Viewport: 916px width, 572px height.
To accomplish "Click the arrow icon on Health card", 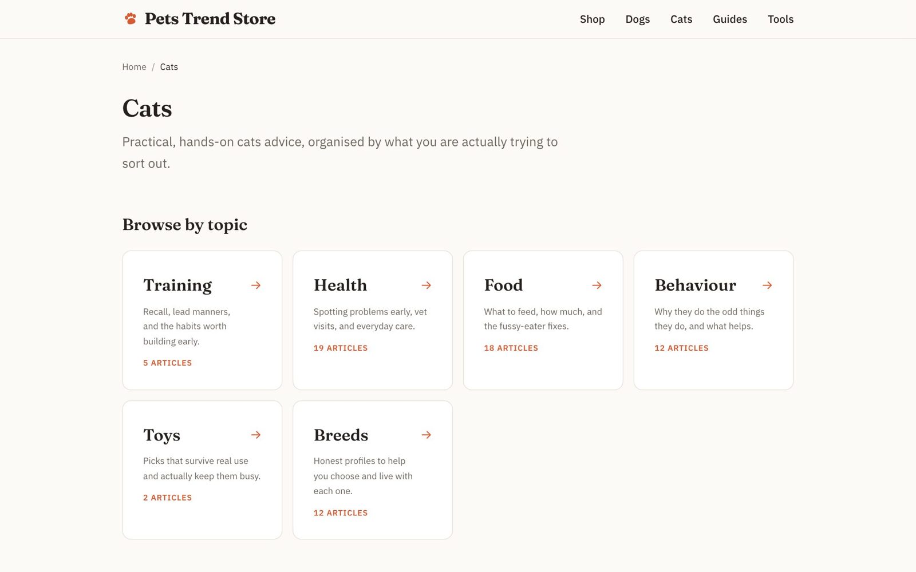I will 427,285.
